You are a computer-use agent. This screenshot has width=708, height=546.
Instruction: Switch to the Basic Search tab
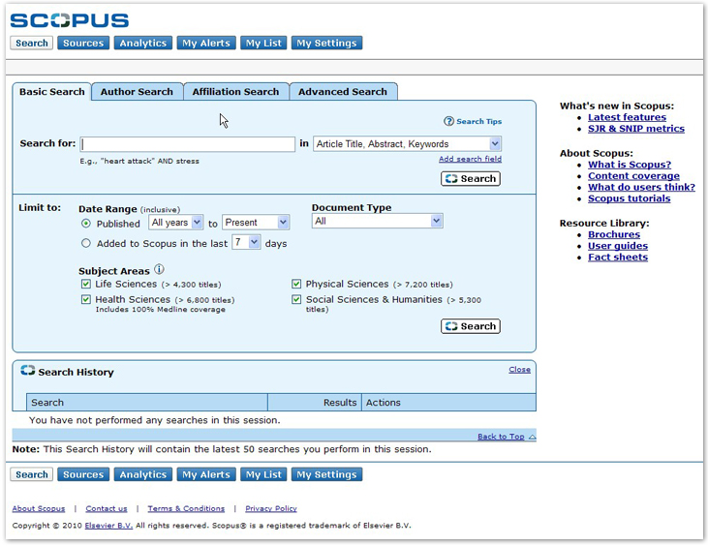52,92
